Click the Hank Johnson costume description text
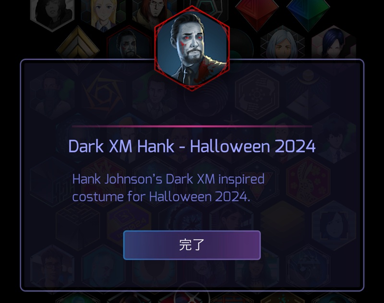 pyautogui.click(x=168, y=188)
